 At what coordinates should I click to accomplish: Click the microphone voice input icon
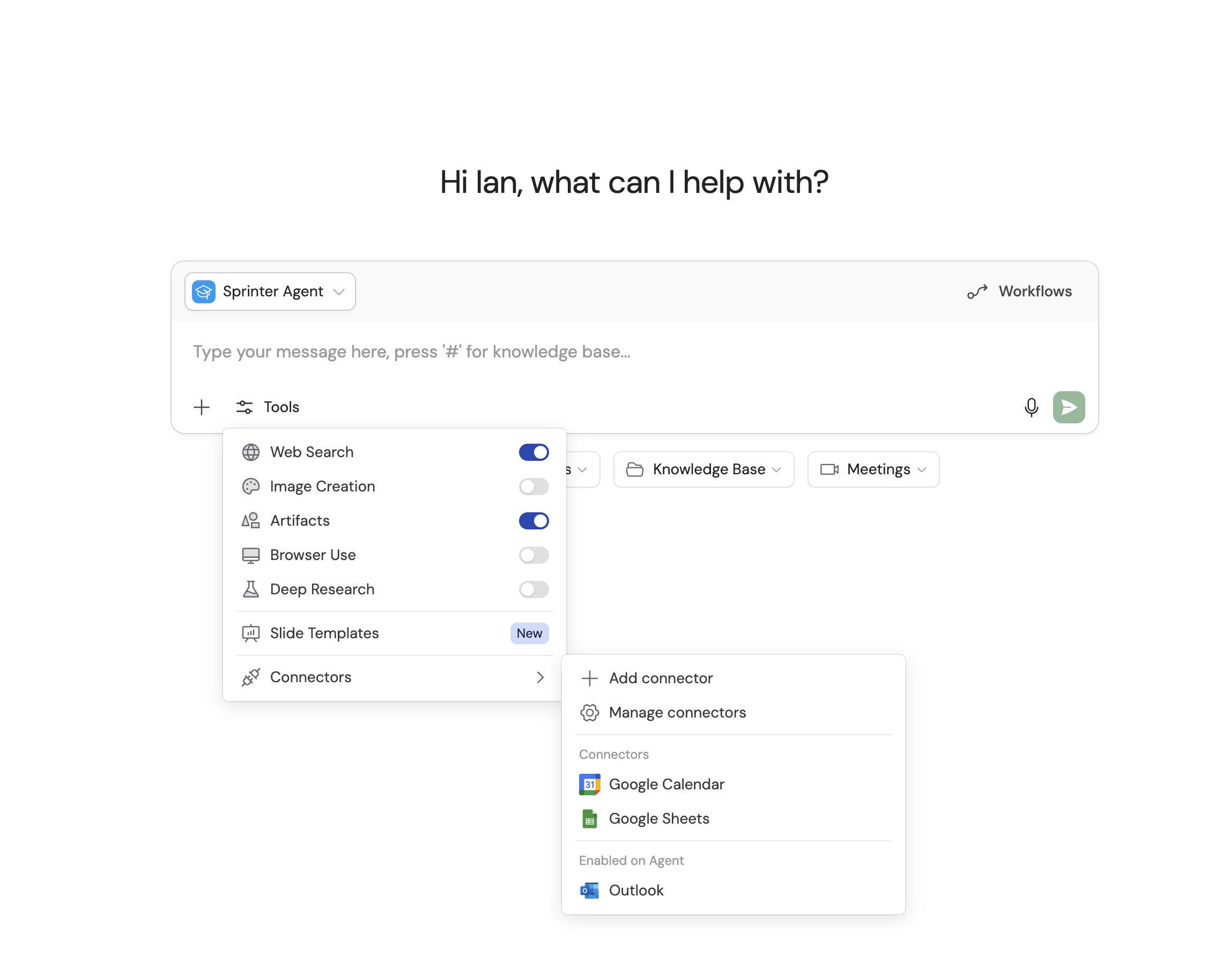coord(1031,407)
